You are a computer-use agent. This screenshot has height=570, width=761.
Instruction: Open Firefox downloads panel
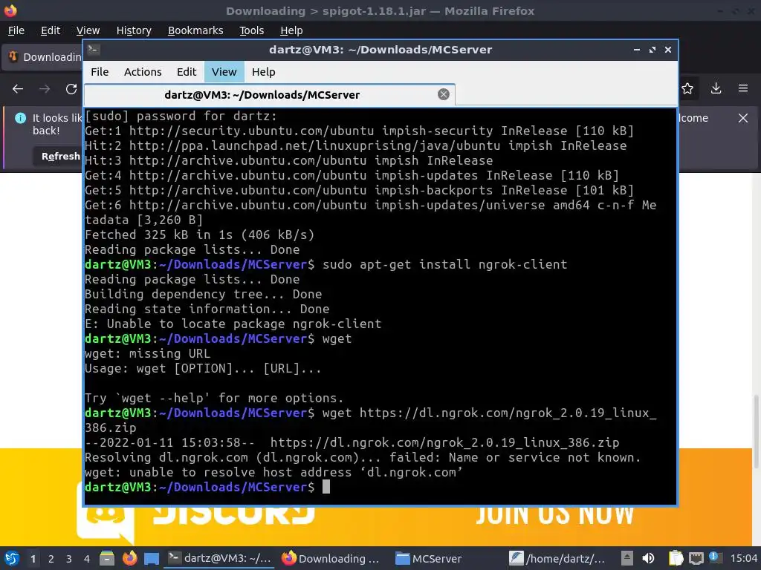click(716, 88)
